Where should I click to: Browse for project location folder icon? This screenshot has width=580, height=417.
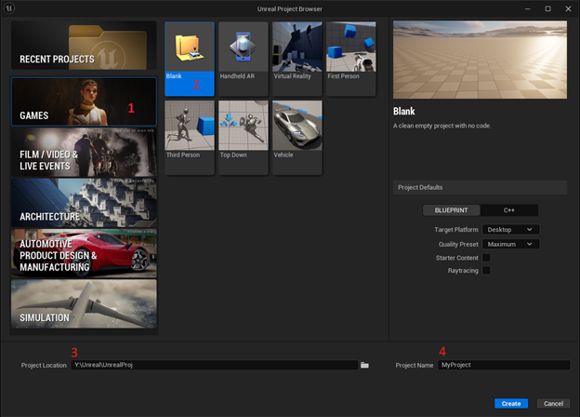point(365,365)
